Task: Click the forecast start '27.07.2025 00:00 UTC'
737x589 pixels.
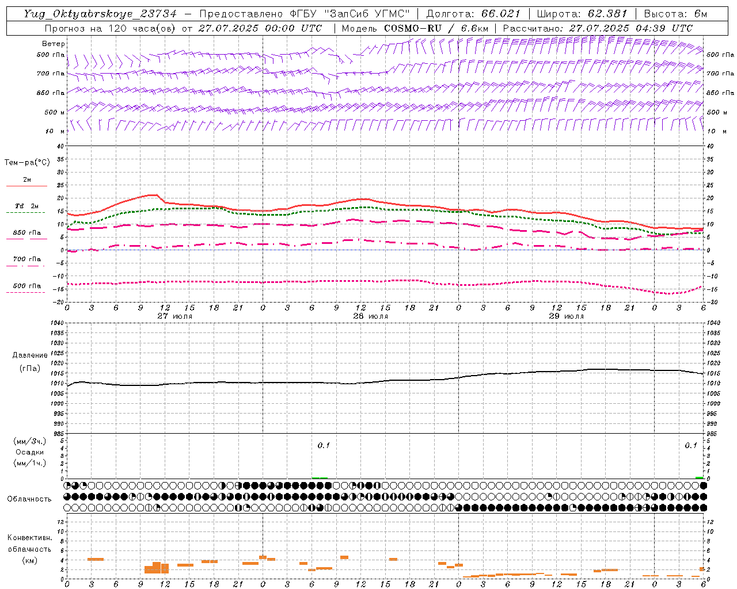Action: coord(260,28)
